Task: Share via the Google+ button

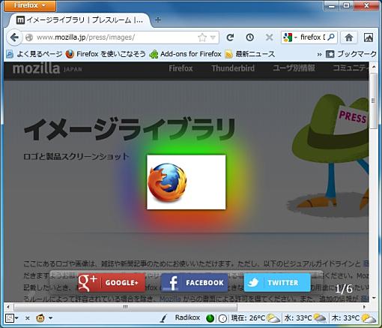Action: coord(112,283)
